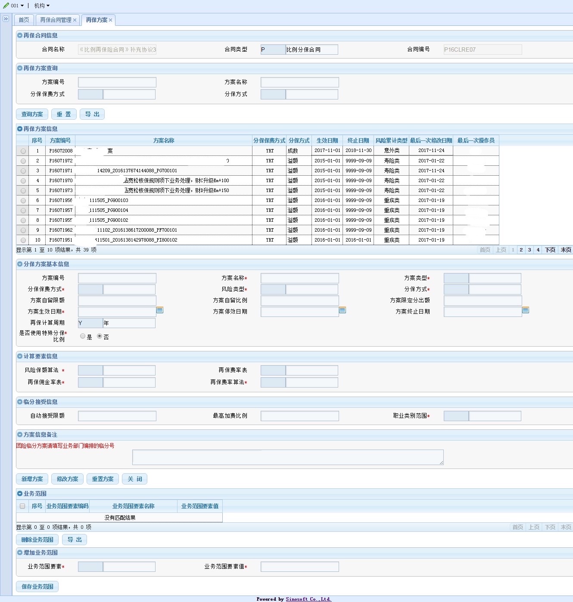The width and height of the screenshot is (573, 602).
Task: Open calendar picker for 方案终止日期
Action: point(526,310)
